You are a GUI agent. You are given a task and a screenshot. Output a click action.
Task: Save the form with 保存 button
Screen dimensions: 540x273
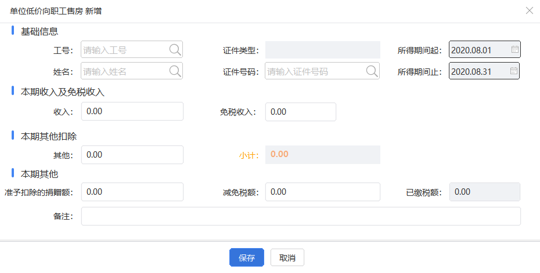247,257
